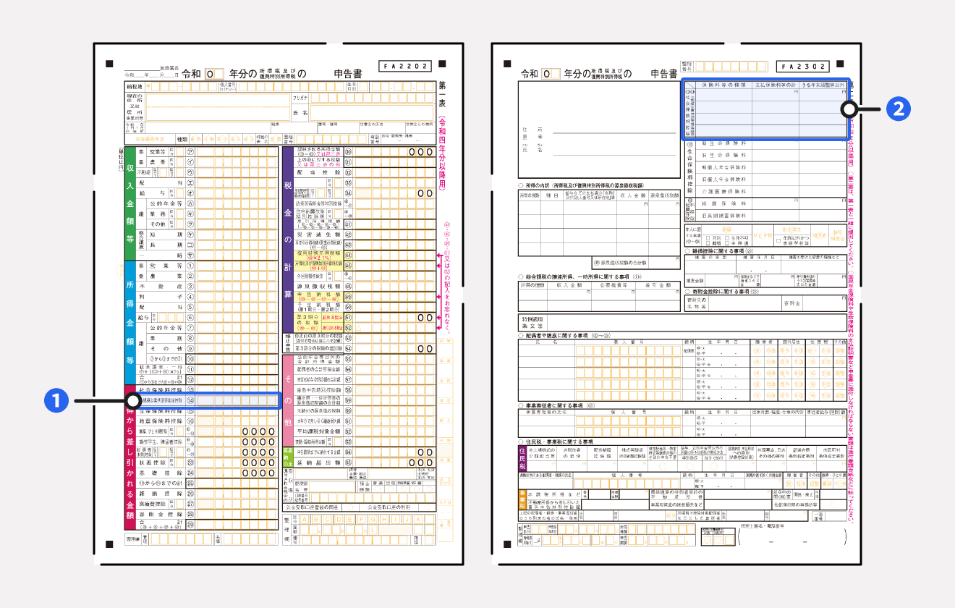Click the フリガナ character boxes on FA2202 form

[372, 97]
